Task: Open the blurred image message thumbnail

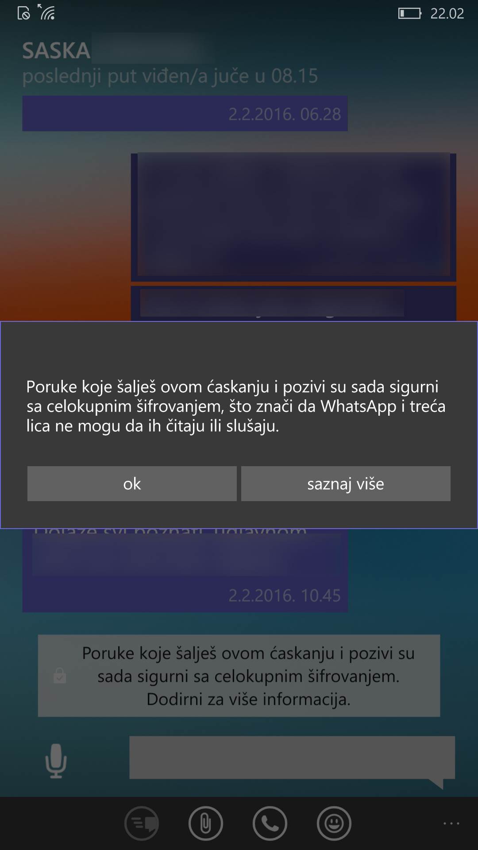Action: click(x=293, y=217)
